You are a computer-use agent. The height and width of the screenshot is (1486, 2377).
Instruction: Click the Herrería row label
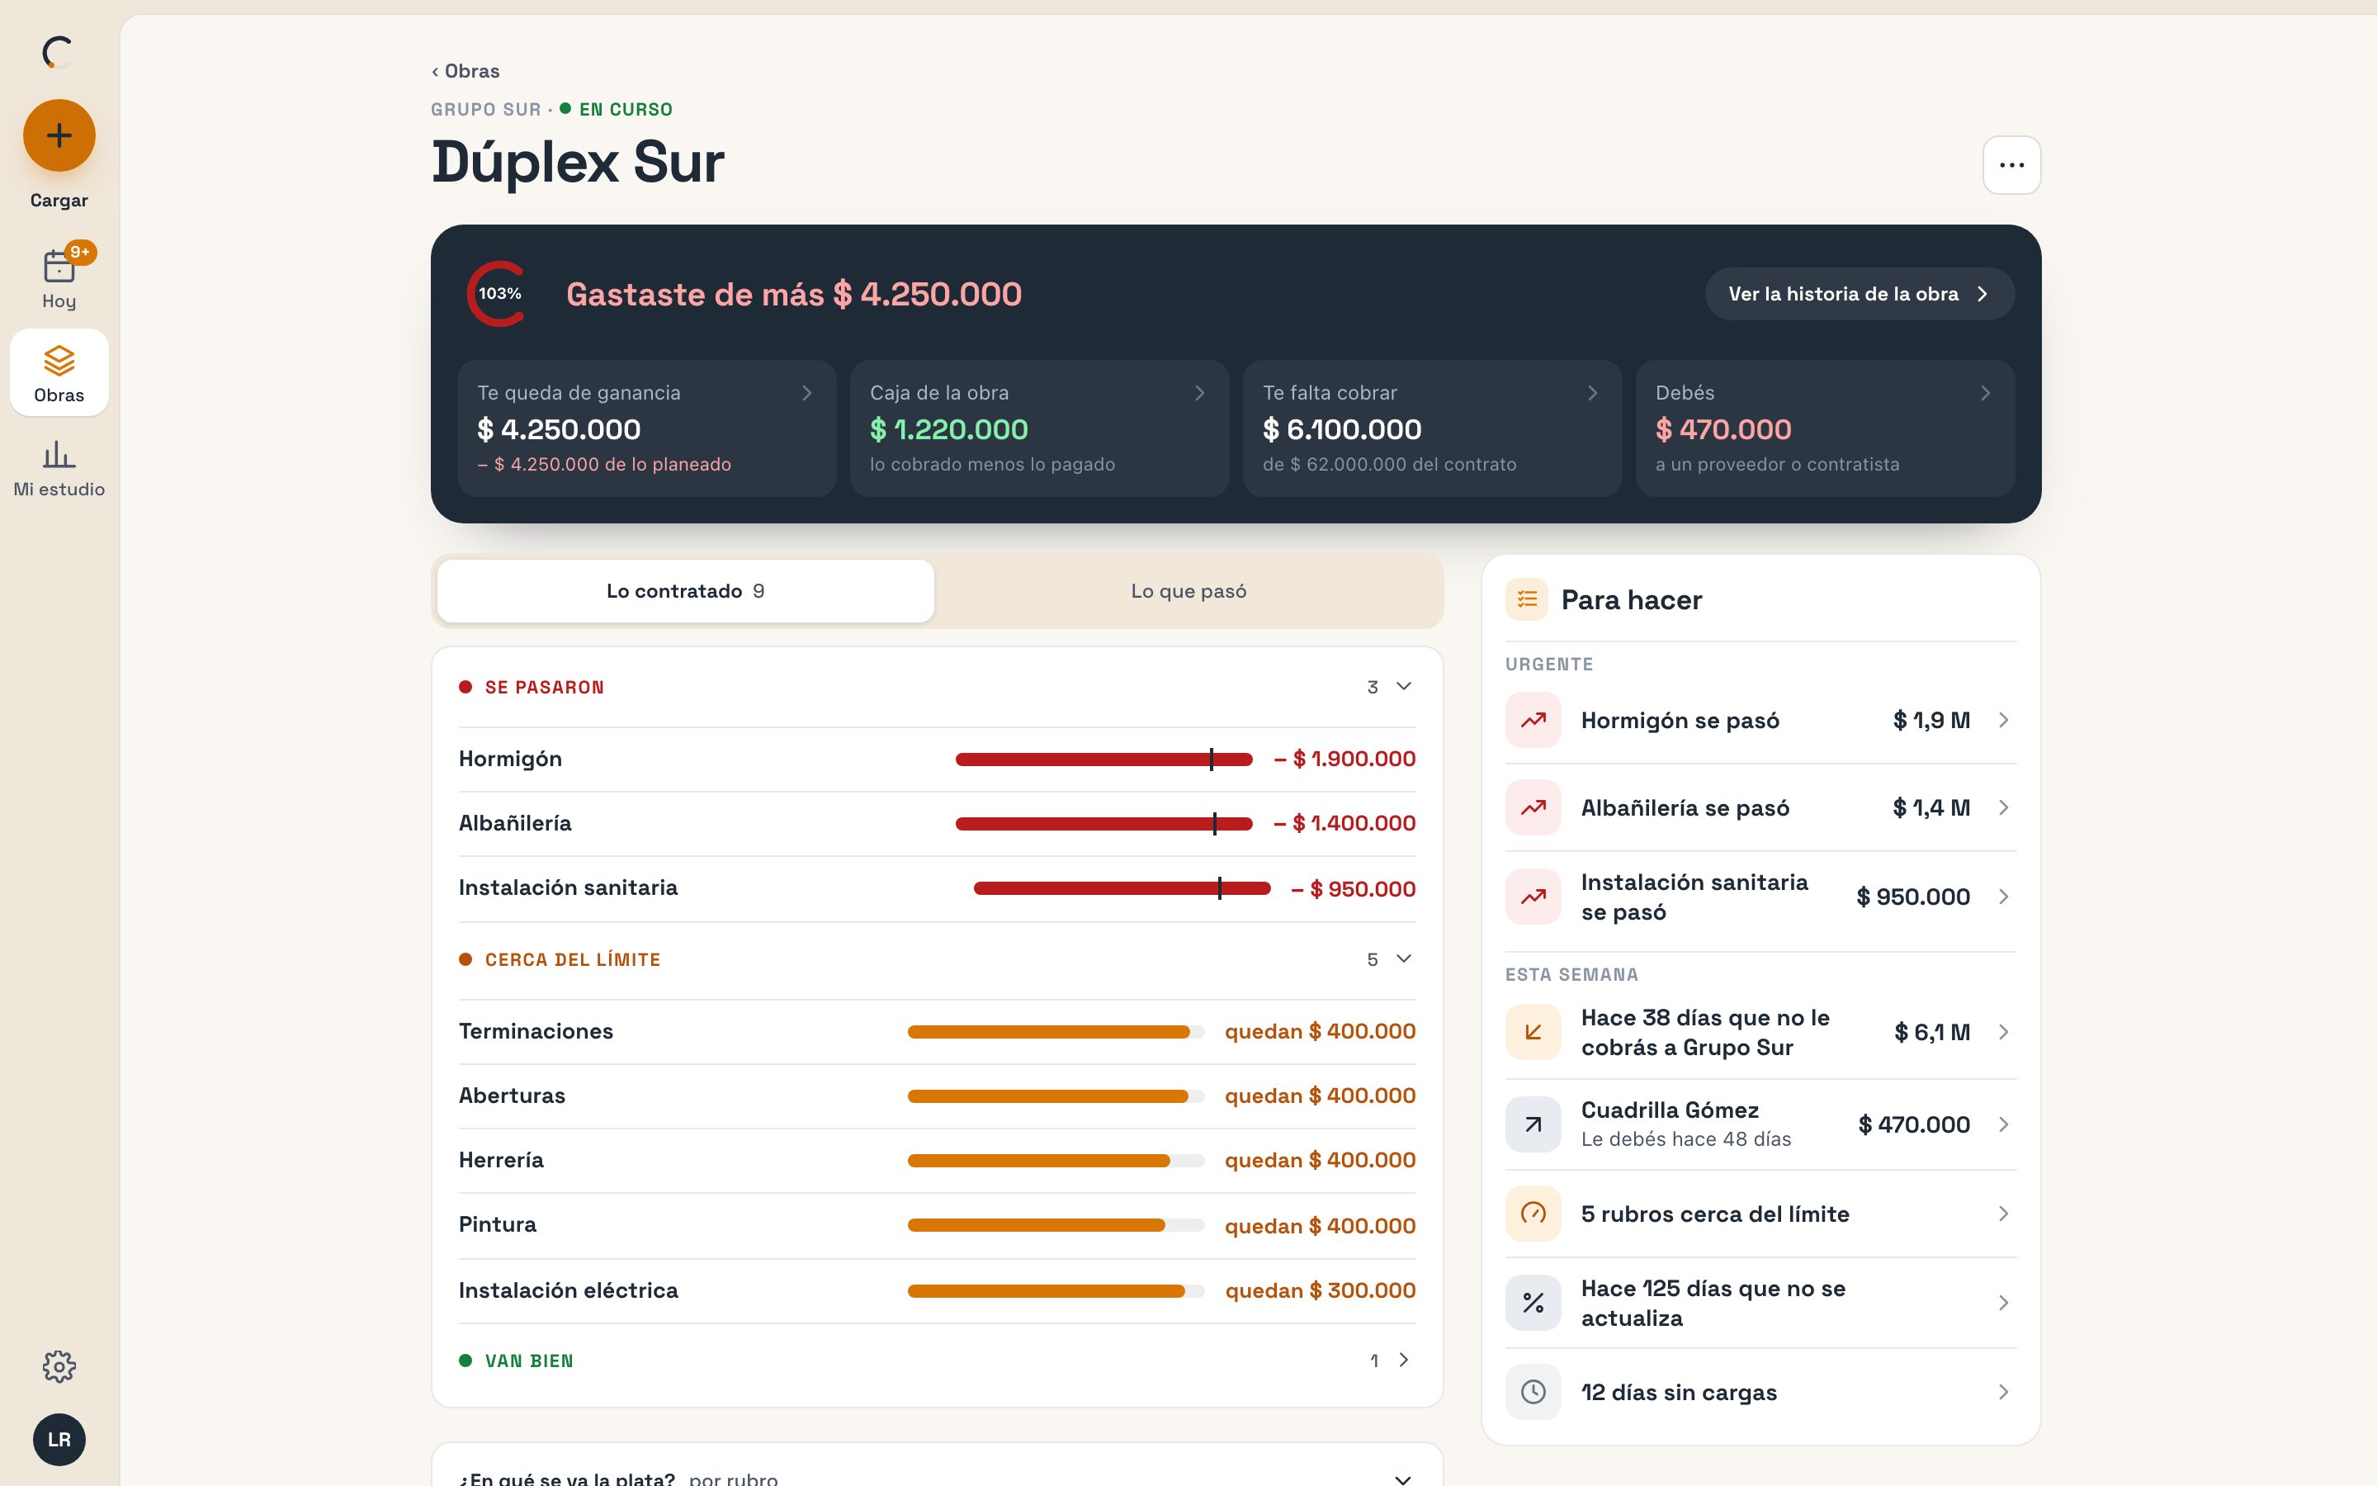pyautogui.click(x=501, y=1161)
